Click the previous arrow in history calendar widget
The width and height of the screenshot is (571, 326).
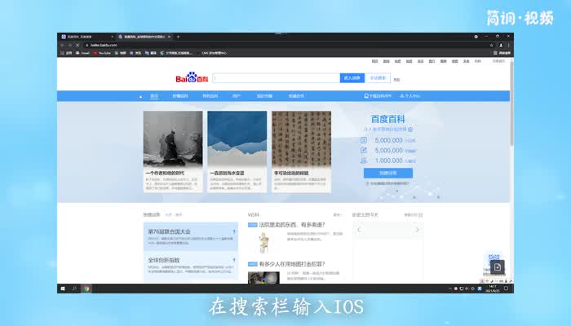[x=360, y=230]
